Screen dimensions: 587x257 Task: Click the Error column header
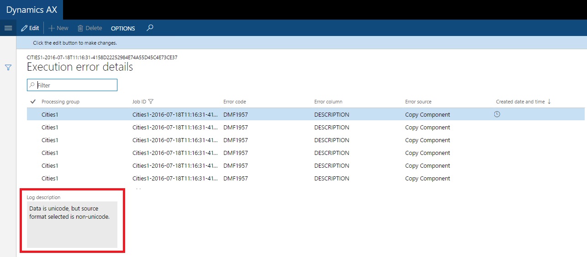tap(328, 102)
